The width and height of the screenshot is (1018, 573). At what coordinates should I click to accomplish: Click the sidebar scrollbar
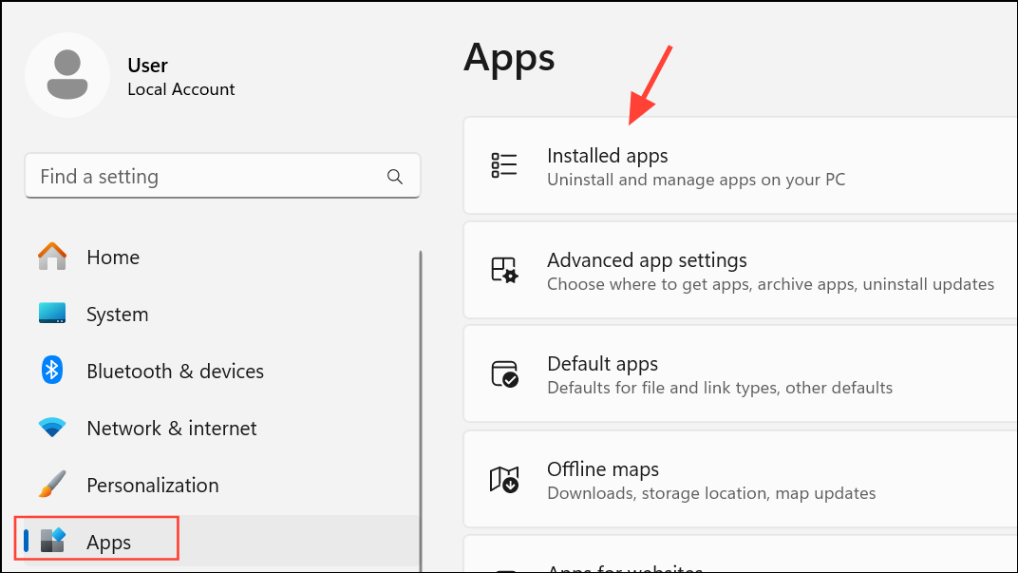pyautogui.click(x=419, y=380)
